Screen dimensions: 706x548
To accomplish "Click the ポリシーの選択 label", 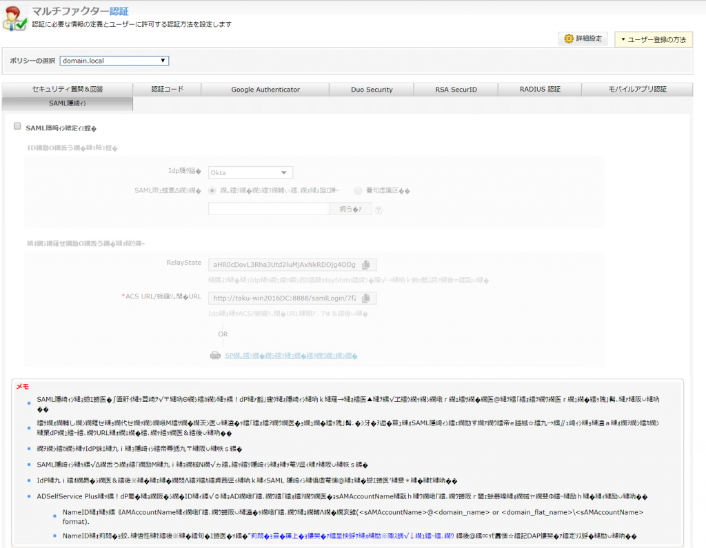I will point(32,61).
